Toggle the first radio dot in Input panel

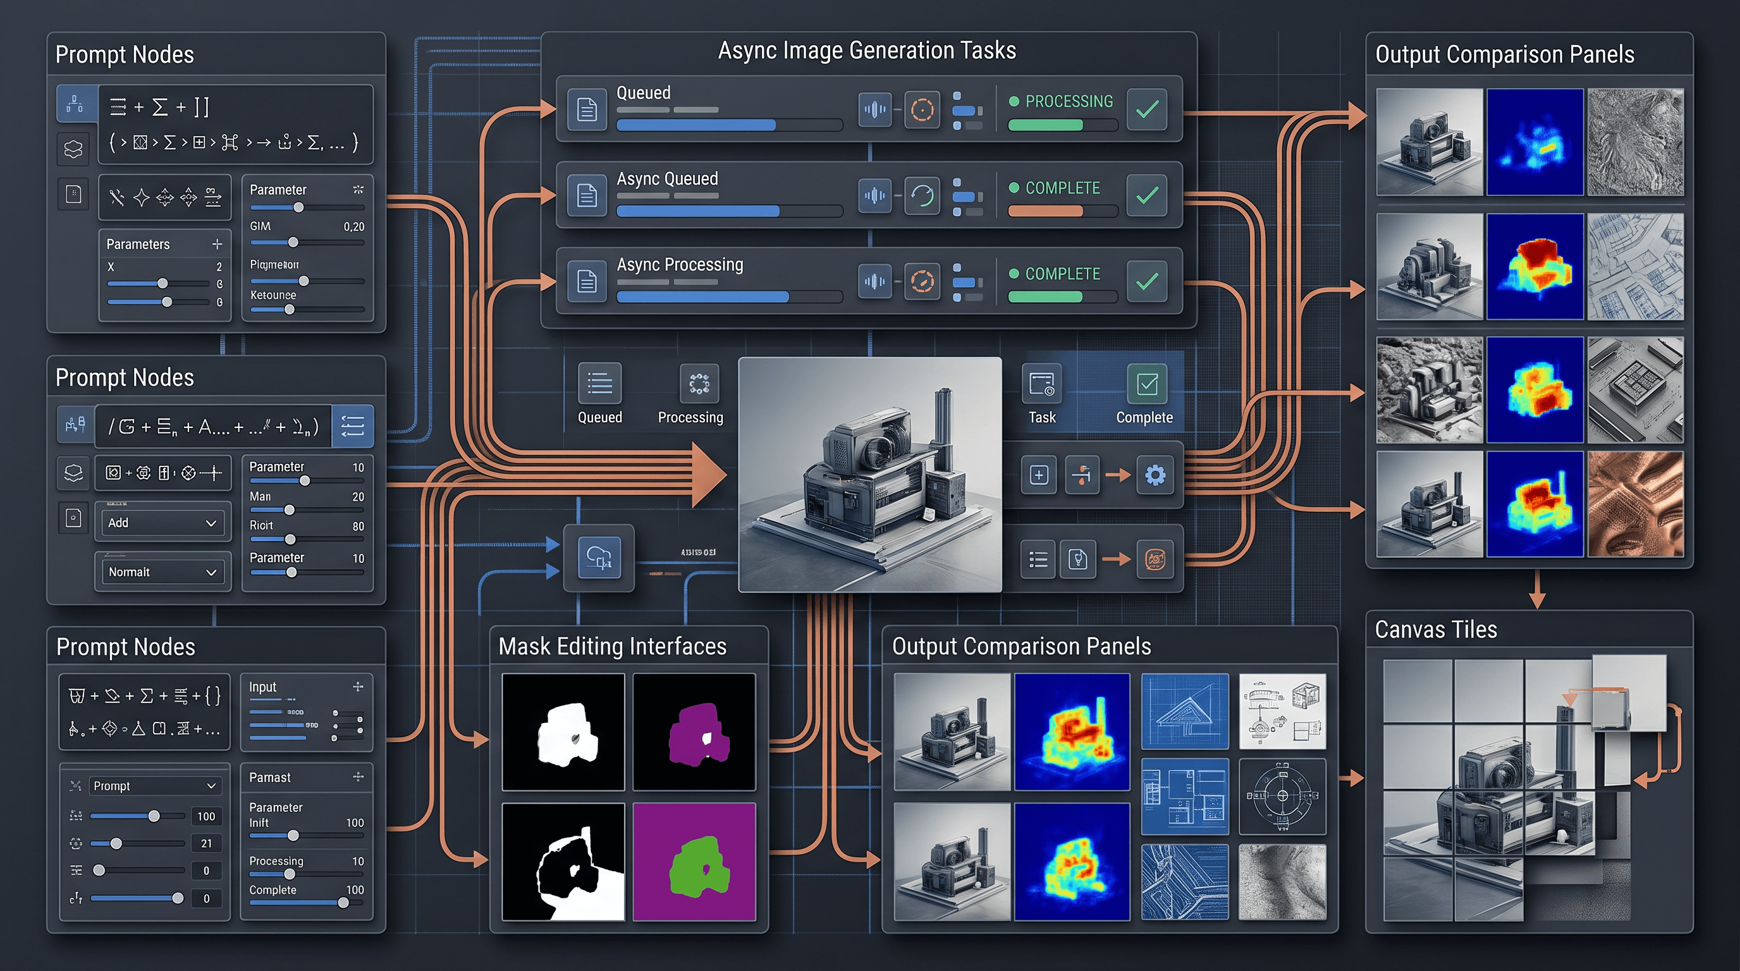click(x=336, y=713)
